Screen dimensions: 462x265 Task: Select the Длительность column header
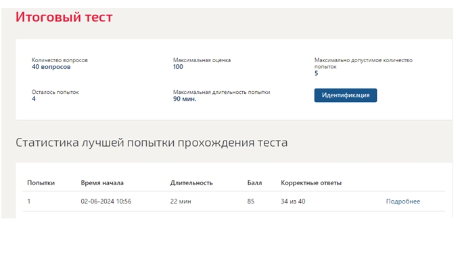[x=191, y=183]
